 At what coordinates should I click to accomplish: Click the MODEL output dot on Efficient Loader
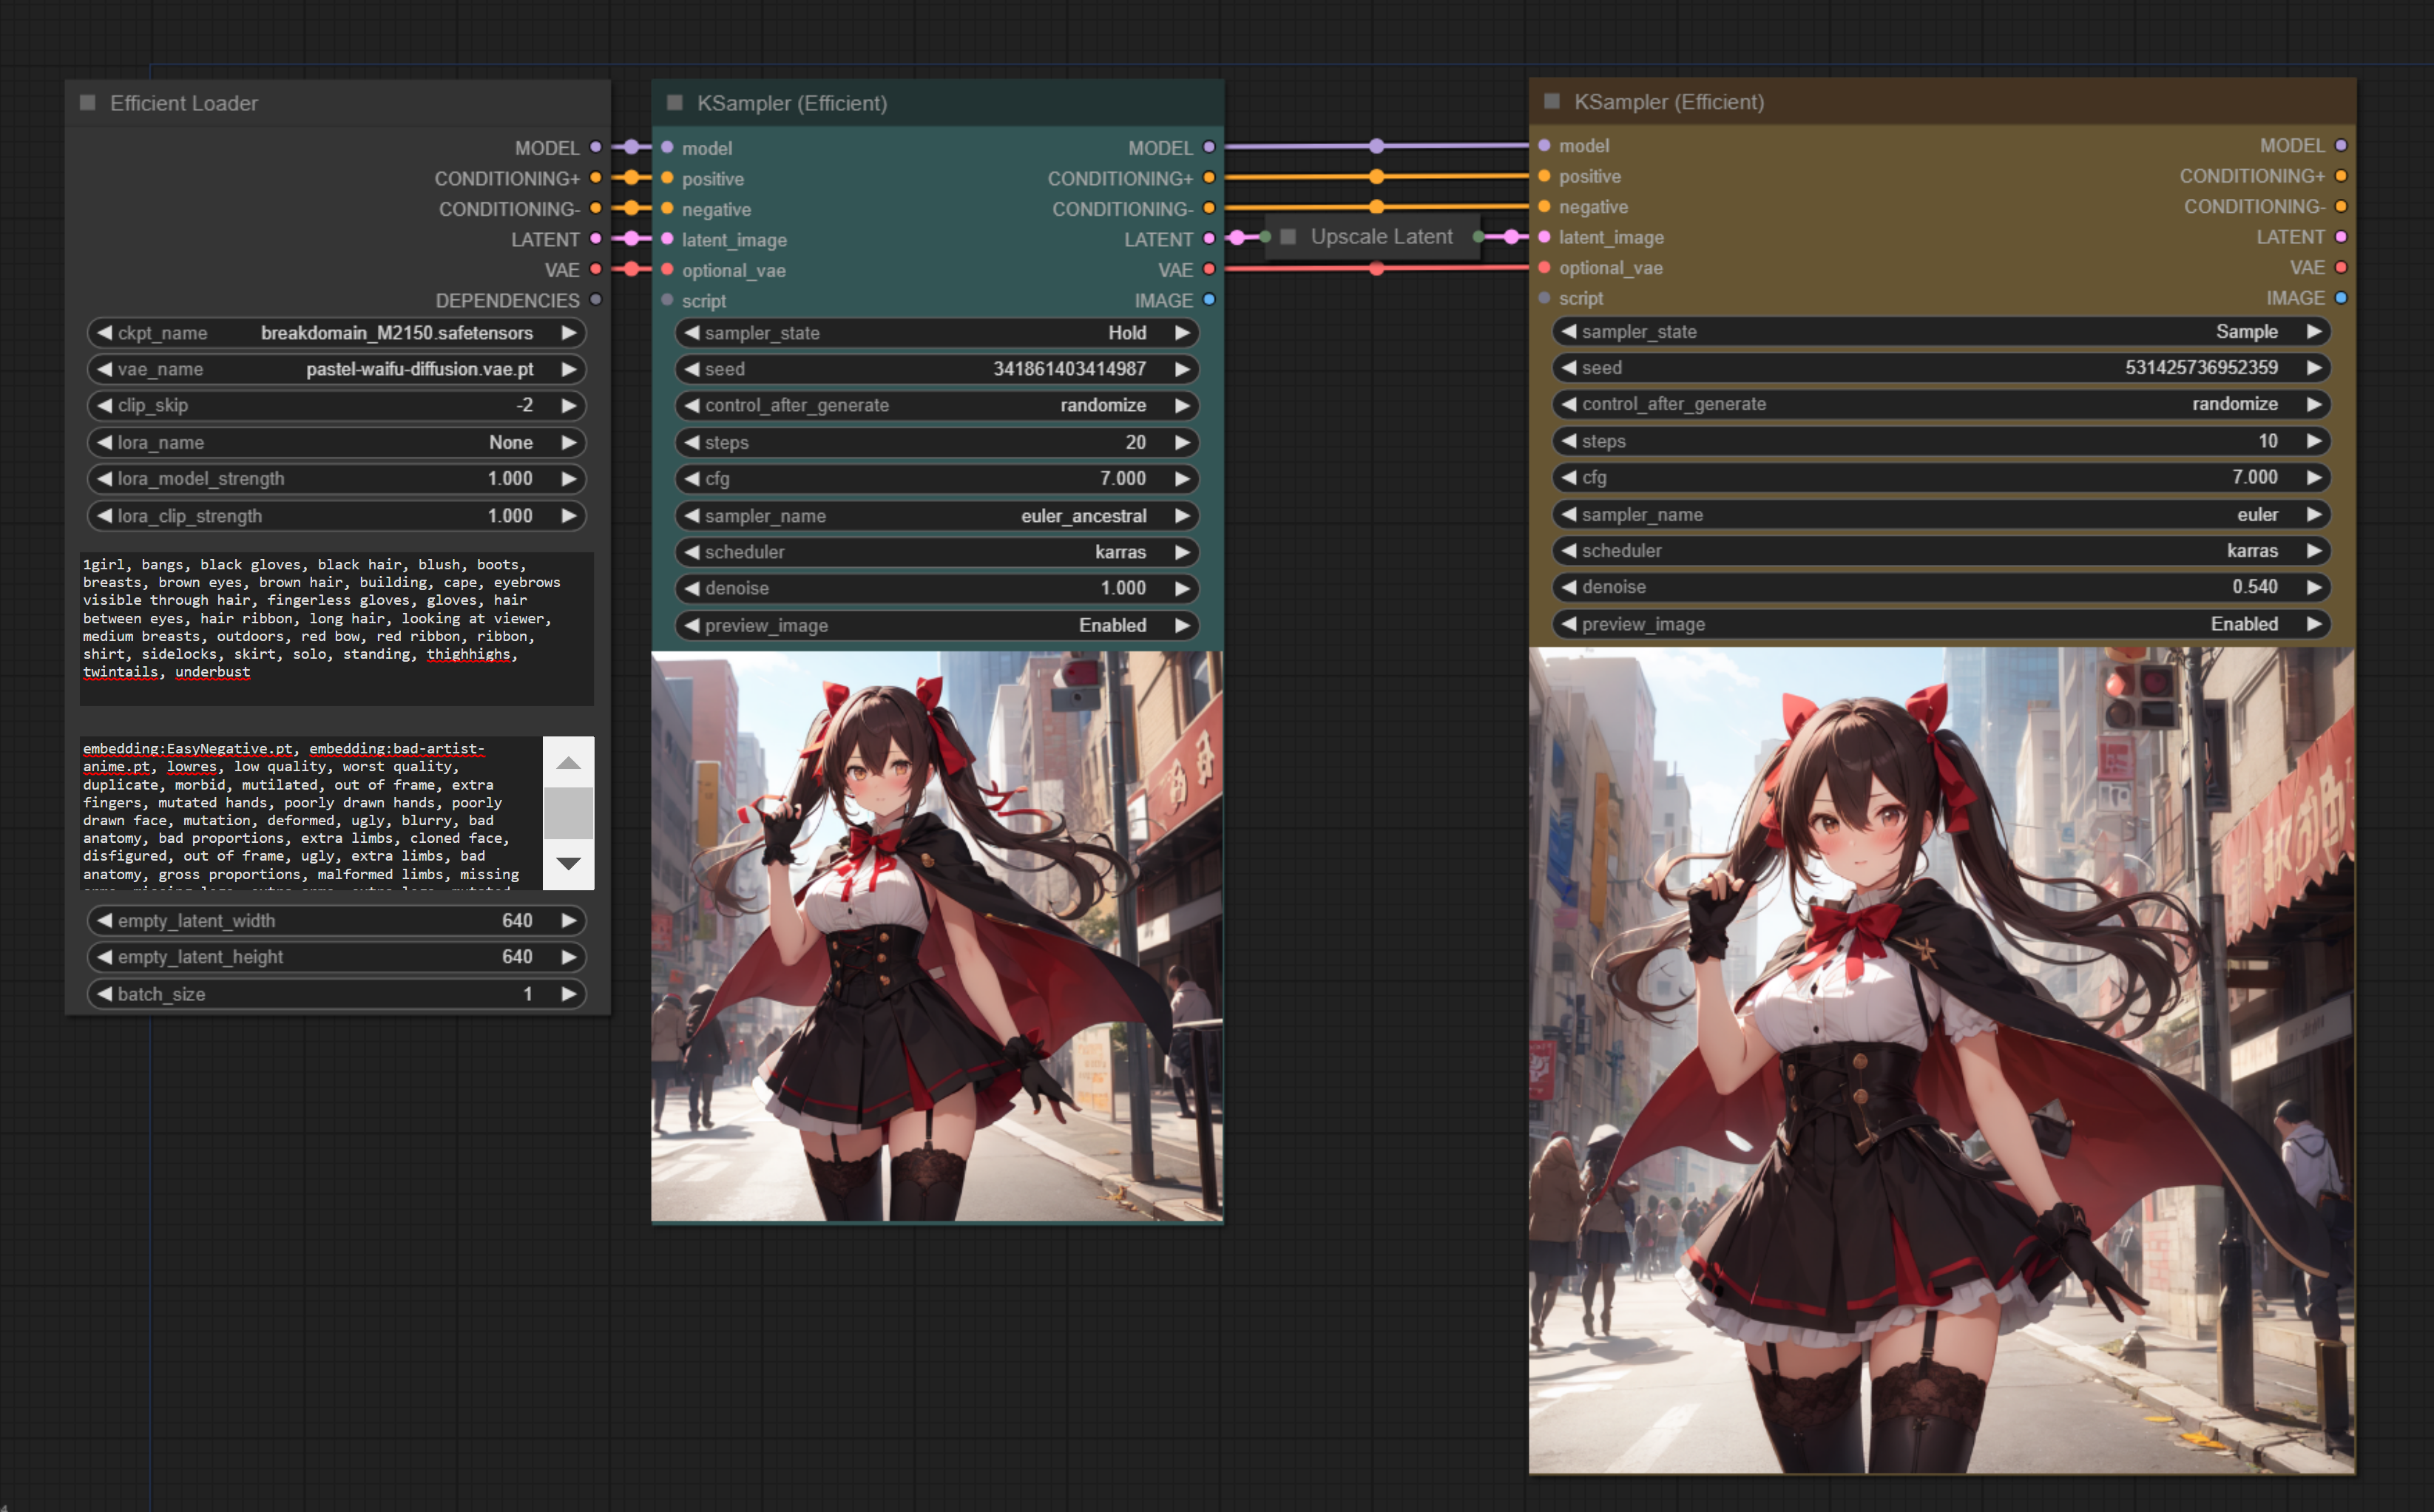pos(596,147)
